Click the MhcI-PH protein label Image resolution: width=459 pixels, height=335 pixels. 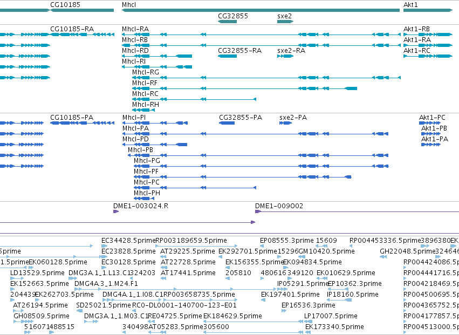click(x=147, y=193)
